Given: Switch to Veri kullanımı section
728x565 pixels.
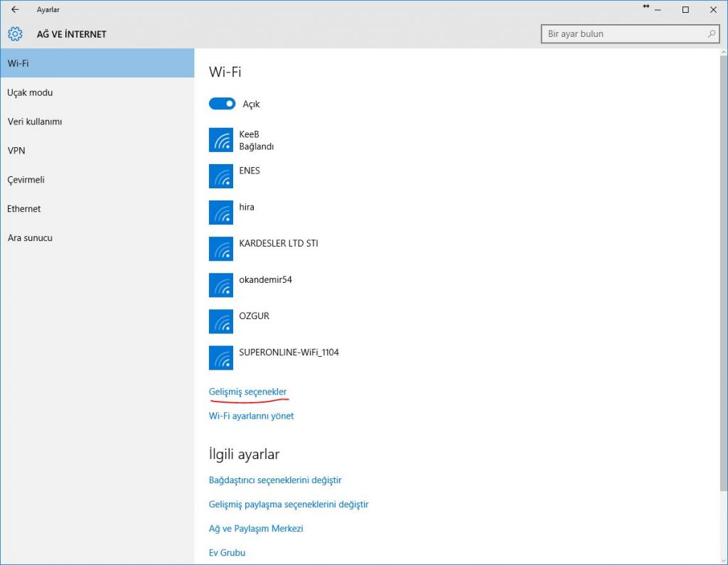Looking at the screenshot, I should point(35,122).
